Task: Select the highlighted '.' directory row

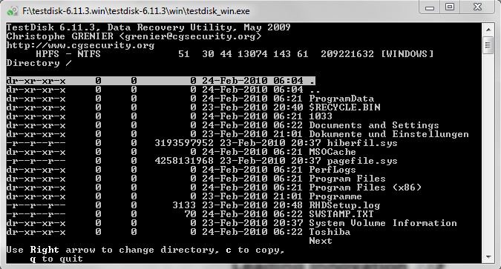Action: [x=161, y=81]
